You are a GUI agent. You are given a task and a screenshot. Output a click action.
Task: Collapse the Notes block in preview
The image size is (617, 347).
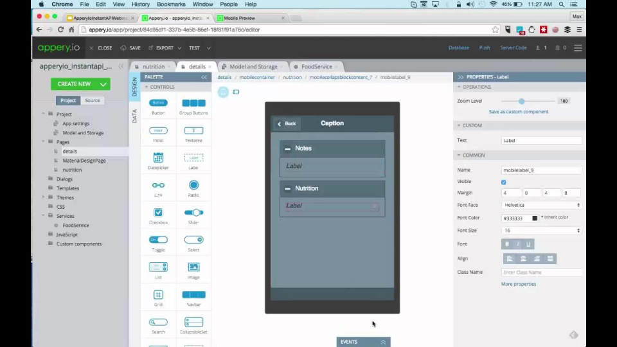[x=288, y=148]
